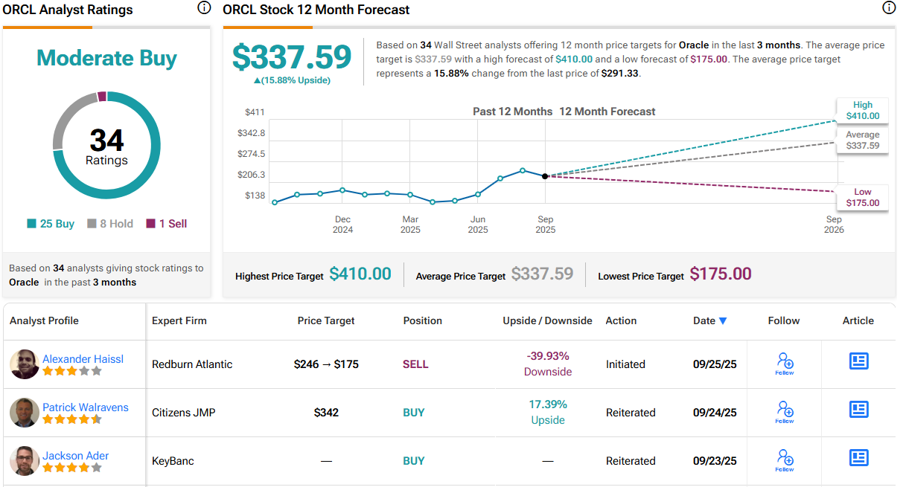
Task: Click the Lowest Price Target $175.00 value
Action: pos(721,274)
